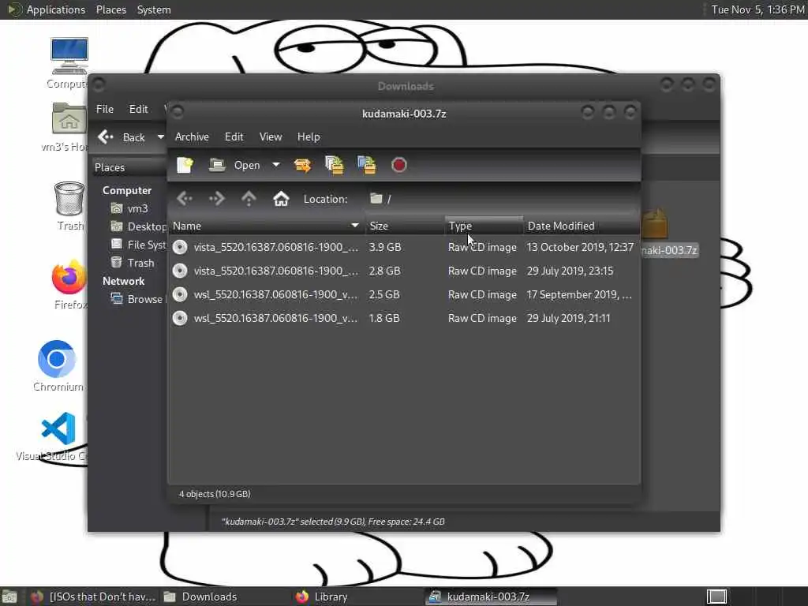Click the Open archive toolbar button

click(234, 165)
